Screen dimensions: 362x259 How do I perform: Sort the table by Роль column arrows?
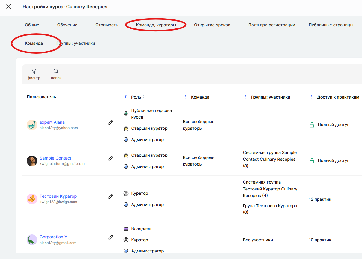[144, 97]
